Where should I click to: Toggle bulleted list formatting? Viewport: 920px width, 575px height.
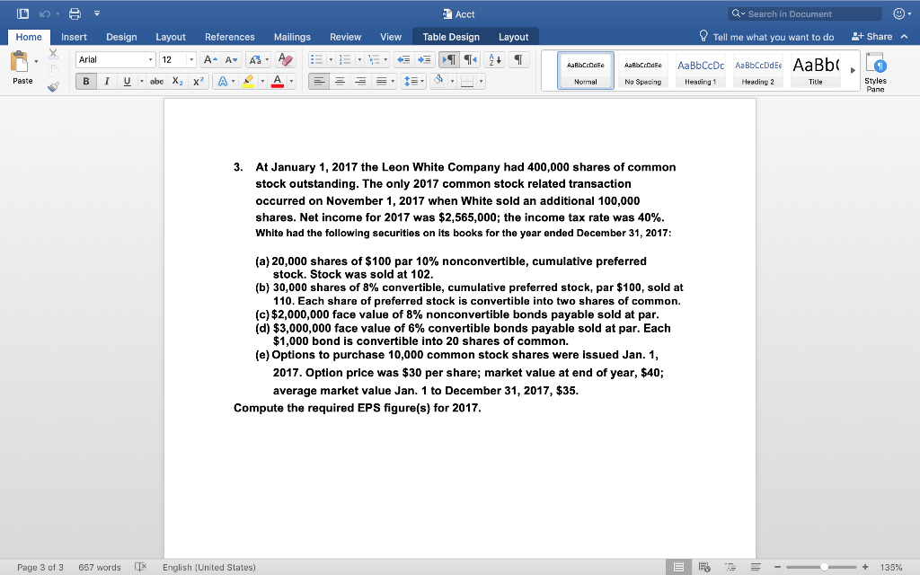pos(319,60)
